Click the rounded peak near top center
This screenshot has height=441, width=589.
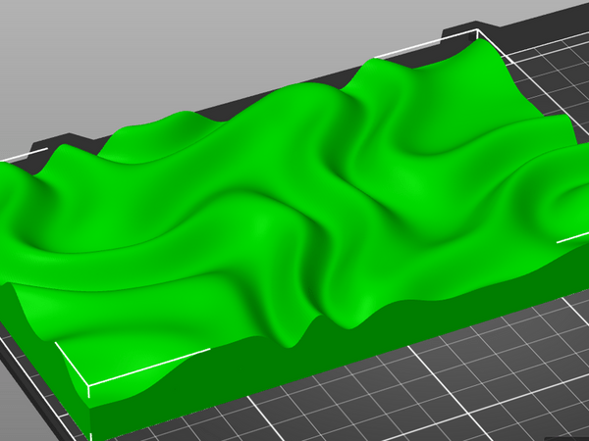(373, 71)
